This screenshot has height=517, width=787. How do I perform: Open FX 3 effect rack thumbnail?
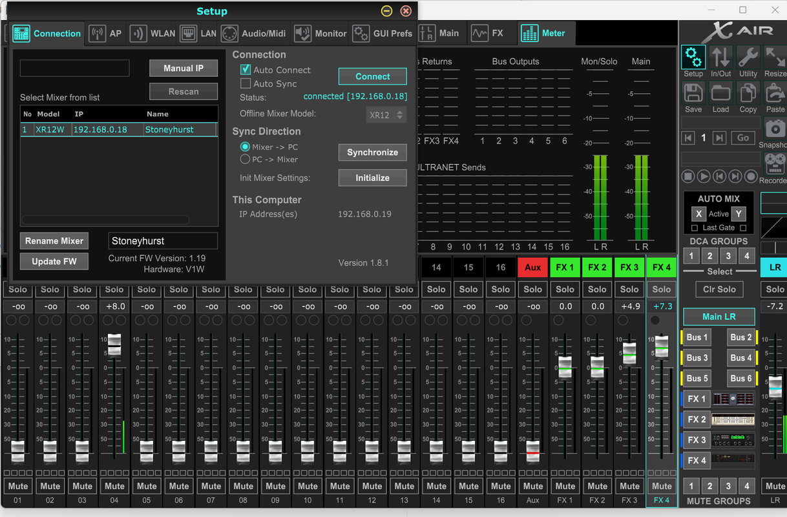click(x=733, y=440)
